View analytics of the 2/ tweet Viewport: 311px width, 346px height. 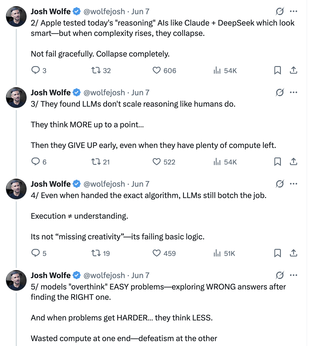[217, 70]
